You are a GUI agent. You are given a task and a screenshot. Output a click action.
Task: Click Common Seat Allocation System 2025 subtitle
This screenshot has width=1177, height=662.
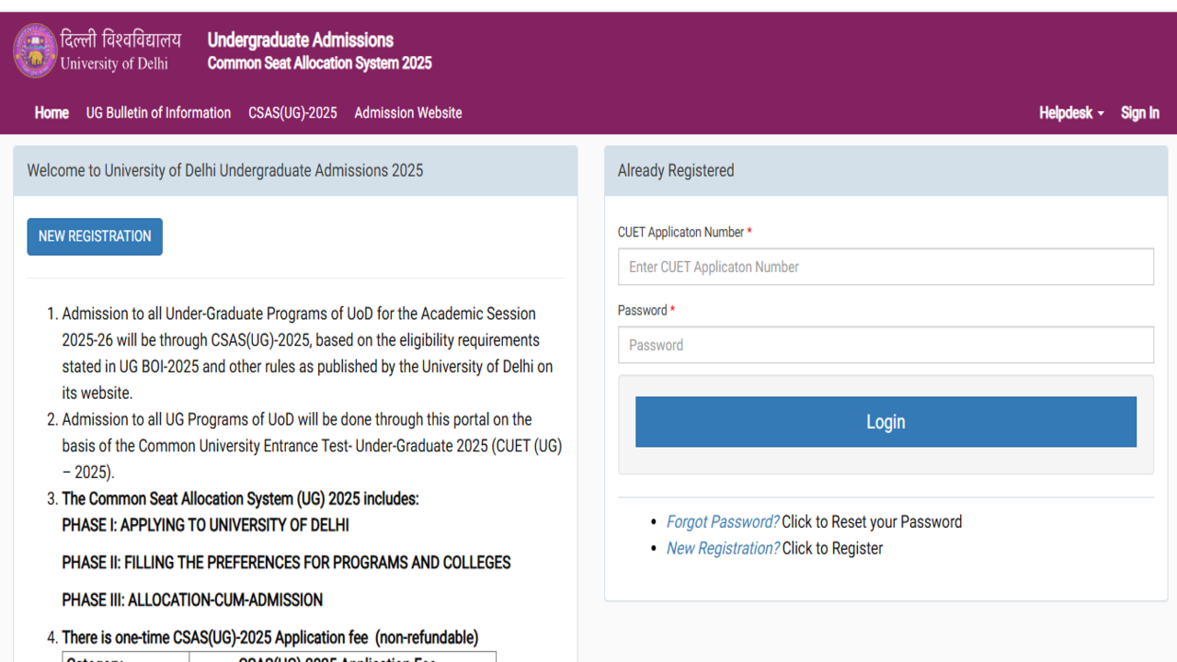coord(319,63)
